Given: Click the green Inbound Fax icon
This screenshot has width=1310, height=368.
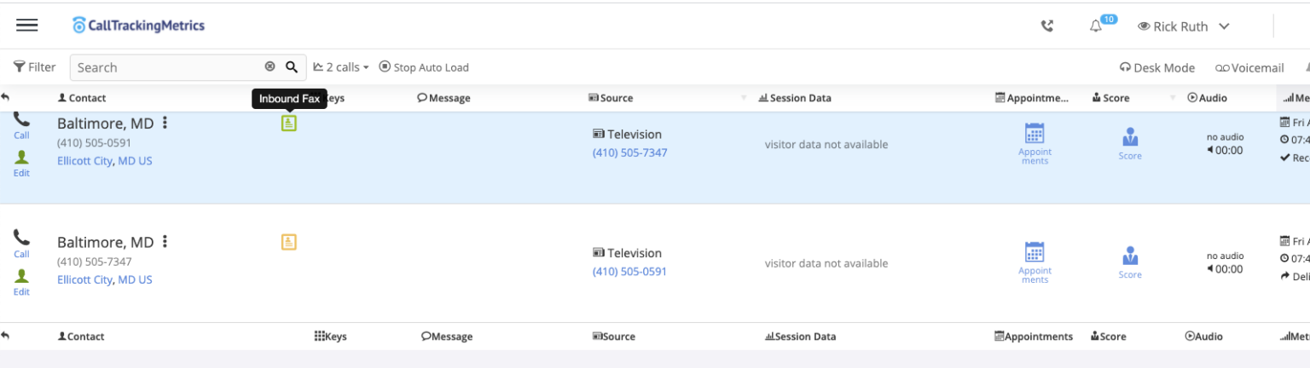Looking at the screenshot, I should [289, 124].
